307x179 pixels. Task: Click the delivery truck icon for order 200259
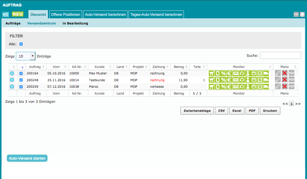coord(266,87)
